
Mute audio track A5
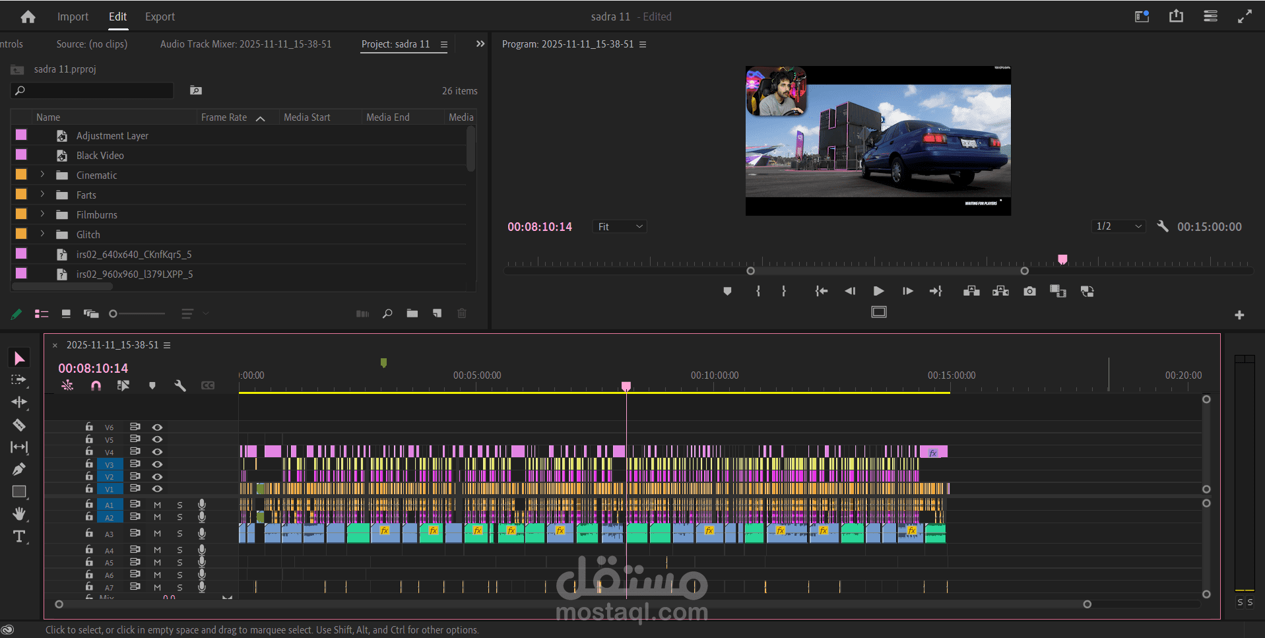[157, 563]
